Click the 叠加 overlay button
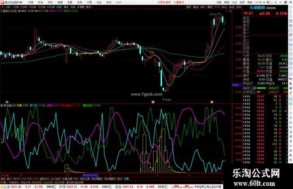 click(x=196, y=7)
